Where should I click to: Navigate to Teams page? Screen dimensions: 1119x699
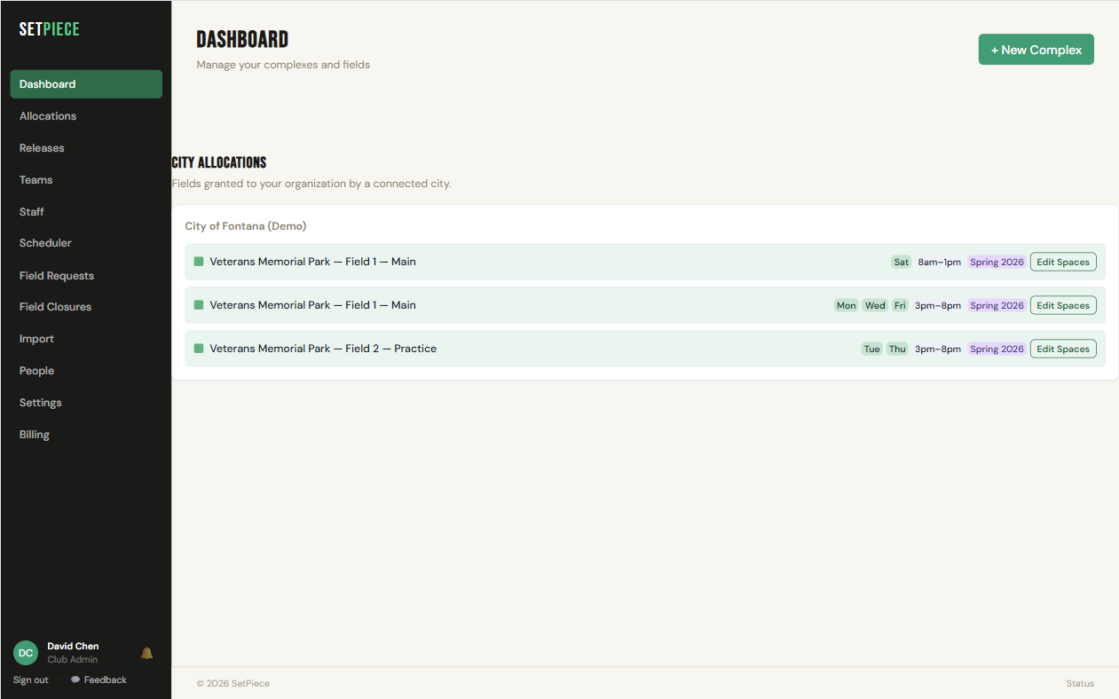tap(86, 180)
